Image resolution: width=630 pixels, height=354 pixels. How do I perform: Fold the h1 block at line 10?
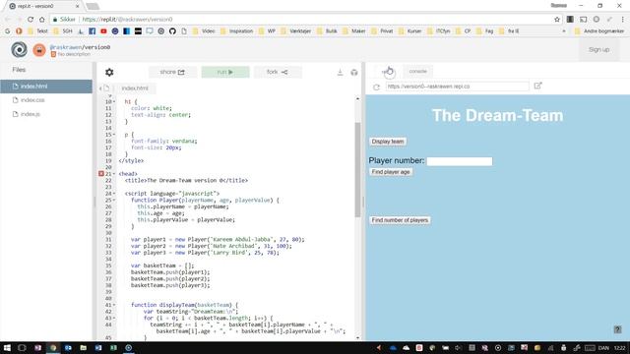pyautogui.click(x=114, y=102)
